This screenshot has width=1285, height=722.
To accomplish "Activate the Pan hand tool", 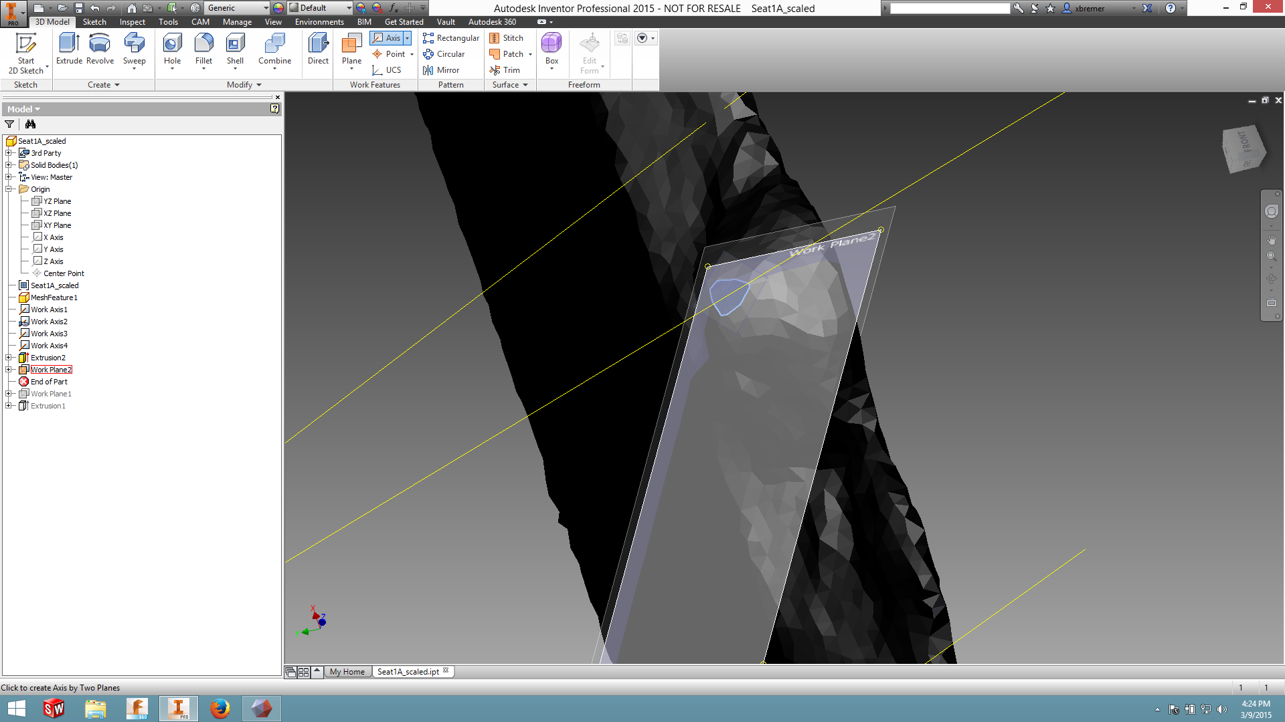I will (x=1272, y=239).
